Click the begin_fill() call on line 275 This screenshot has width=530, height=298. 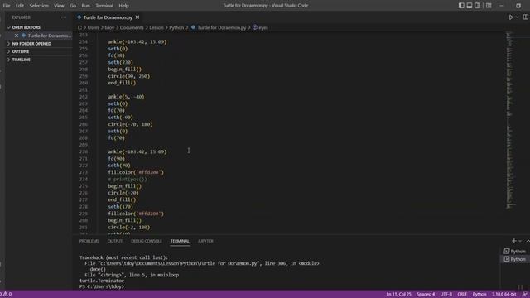125,186
